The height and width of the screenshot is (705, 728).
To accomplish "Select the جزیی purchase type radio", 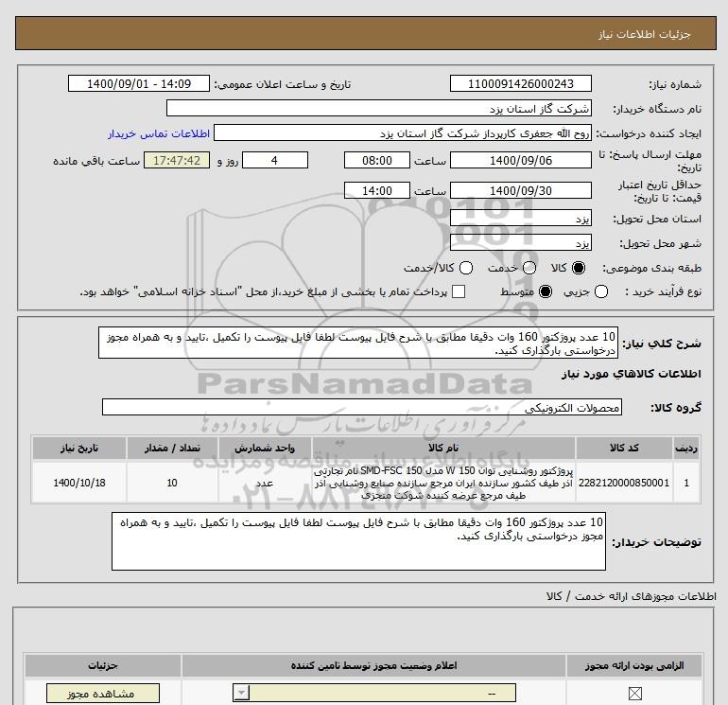I will coord(601,291).
